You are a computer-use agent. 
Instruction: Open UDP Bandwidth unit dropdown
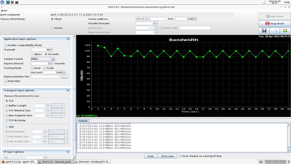66,132
